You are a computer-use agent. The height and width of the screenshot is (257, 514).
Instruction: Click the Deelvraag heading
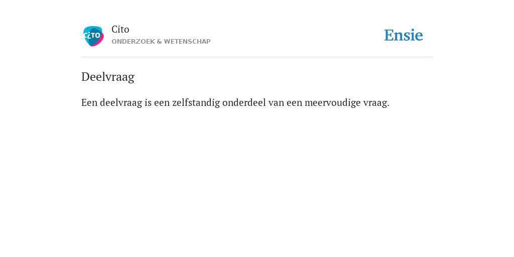108,77
